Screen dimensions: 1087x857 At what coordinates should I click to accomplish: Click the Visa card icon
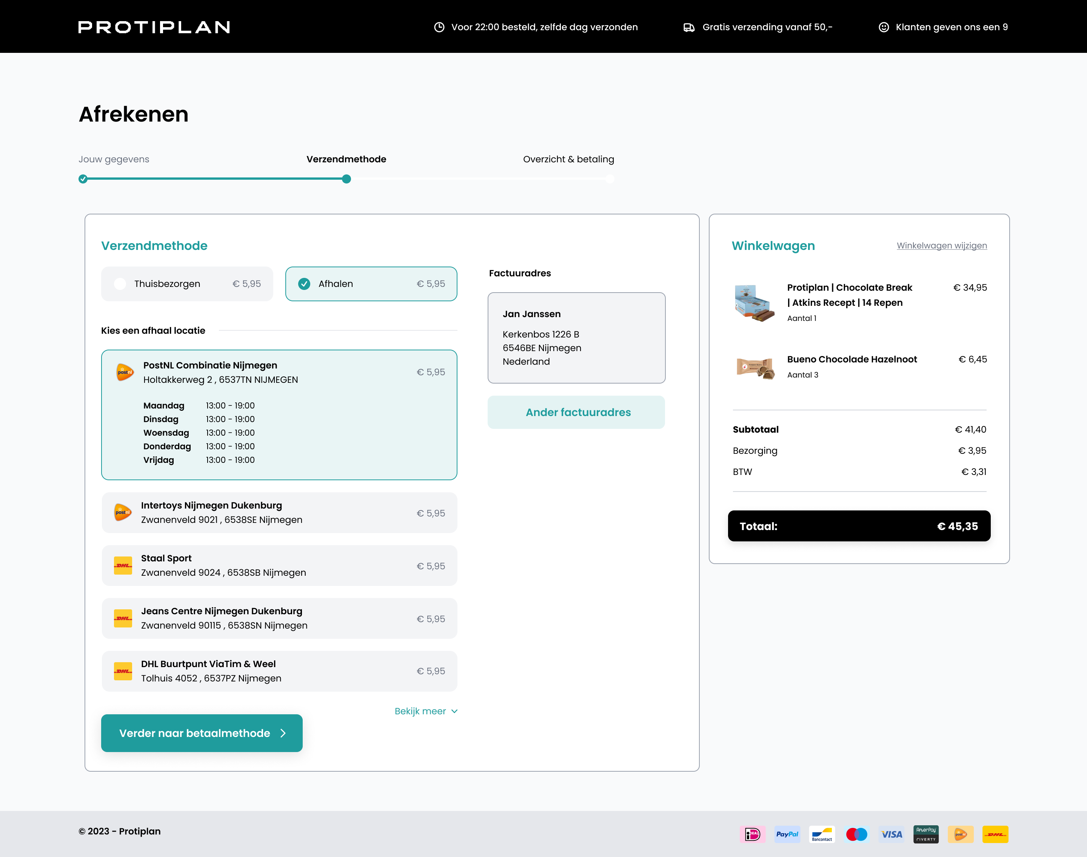(891, 834)
